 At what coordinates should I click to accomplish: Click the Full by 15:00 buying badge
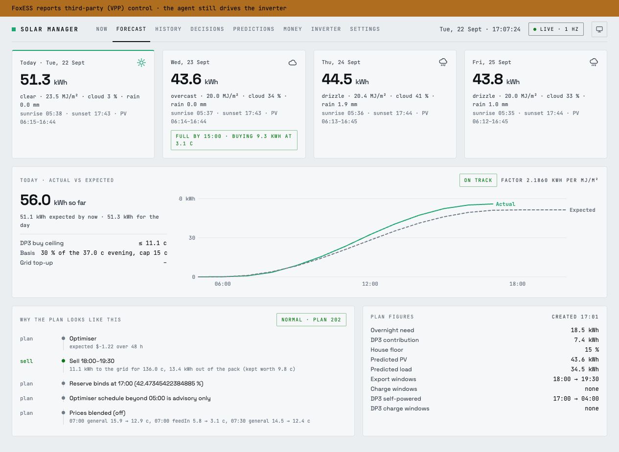click(234, 140)
